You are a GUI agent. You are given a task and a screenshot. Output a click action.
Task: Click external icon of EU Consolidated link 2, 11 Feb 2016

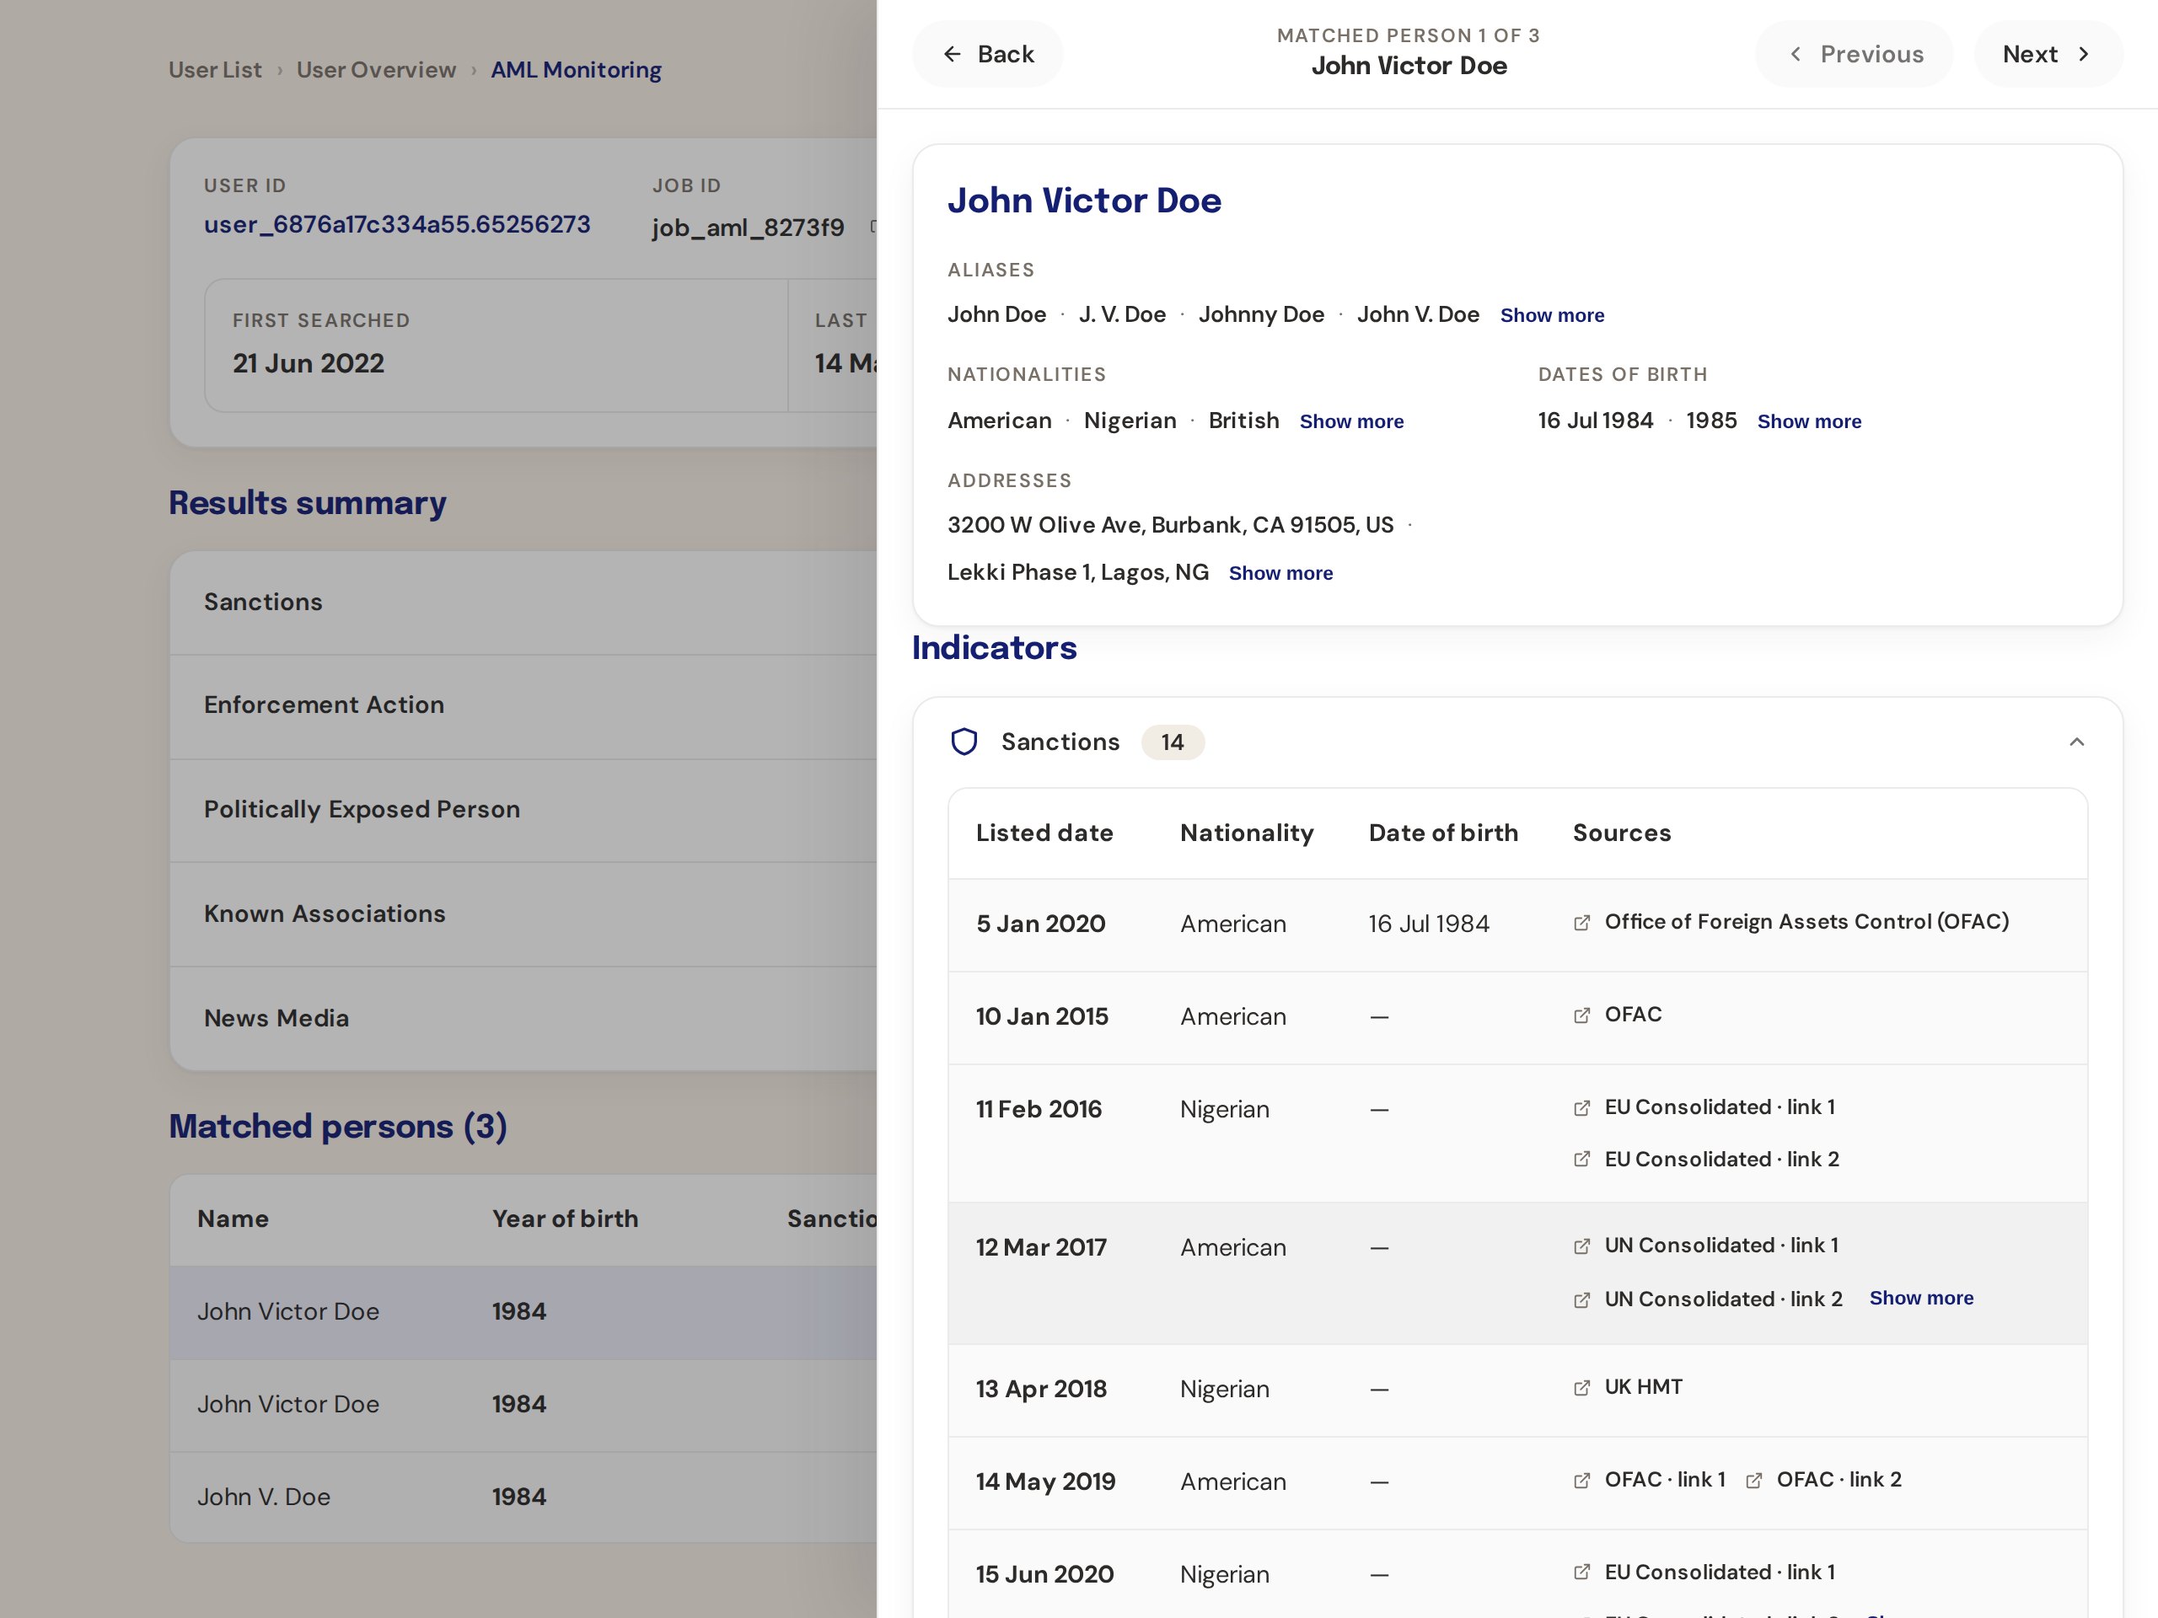click(x=1581, y=1160)
